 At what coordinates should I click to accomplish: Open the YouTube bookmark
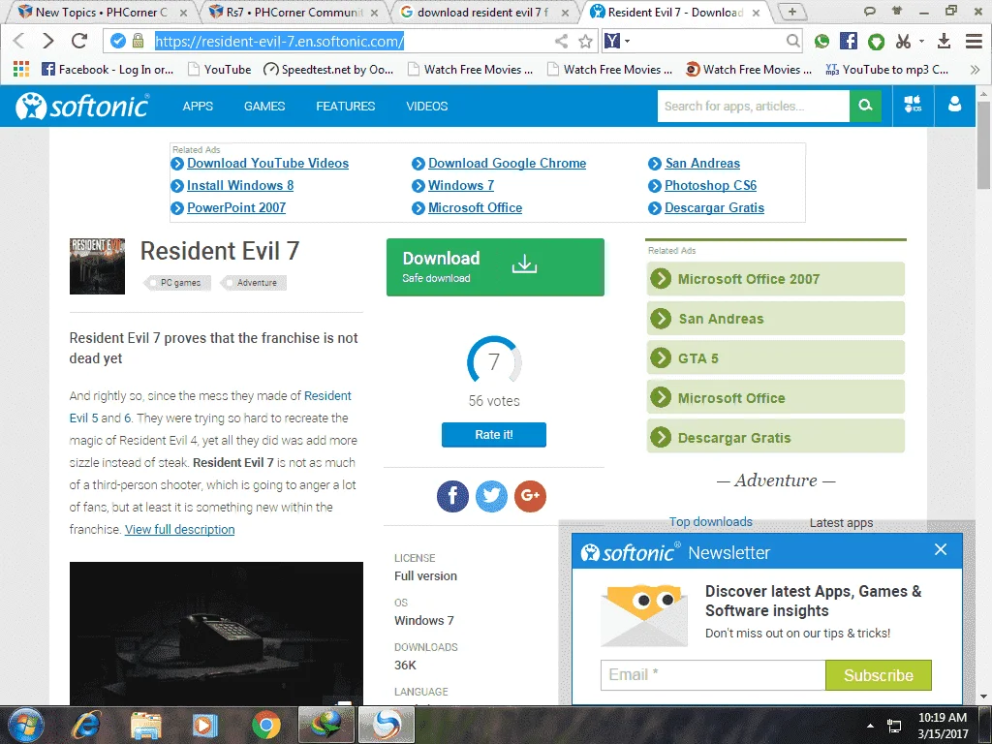pyautogui.click(x=220, y=70)
